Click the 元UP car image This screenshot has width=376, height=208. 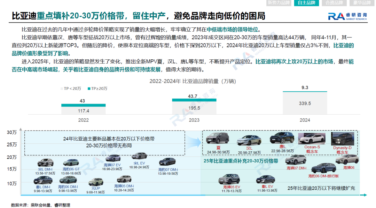click(96, 182)
